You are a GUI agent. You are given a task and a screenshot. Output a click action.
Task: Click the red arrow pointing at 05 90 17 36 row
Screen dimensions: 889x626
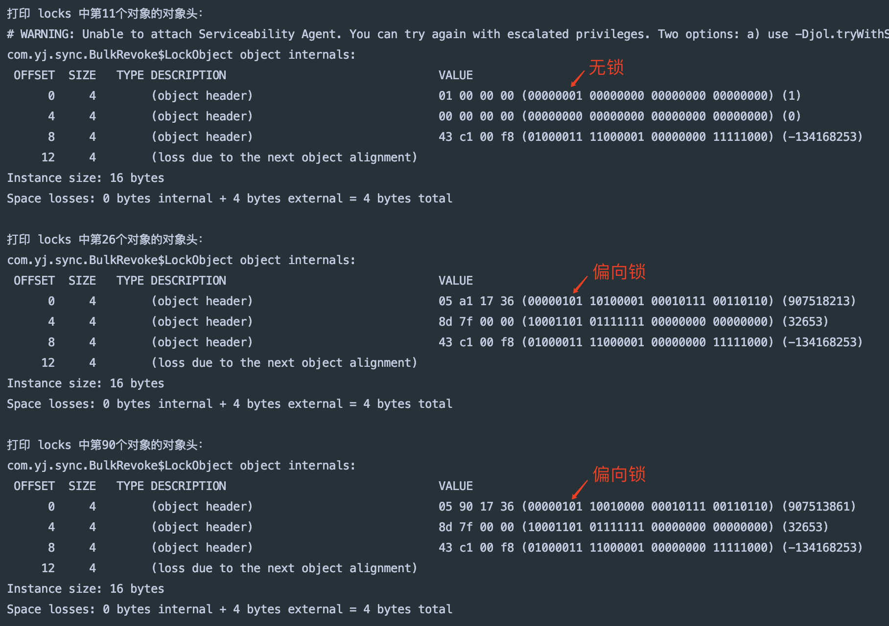point(580,490)
